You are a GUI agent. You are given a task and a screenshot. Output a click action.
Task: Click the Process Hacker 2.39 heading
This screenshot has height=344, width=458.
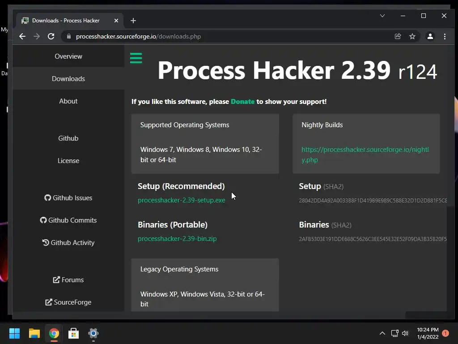(x=274, y=70)
